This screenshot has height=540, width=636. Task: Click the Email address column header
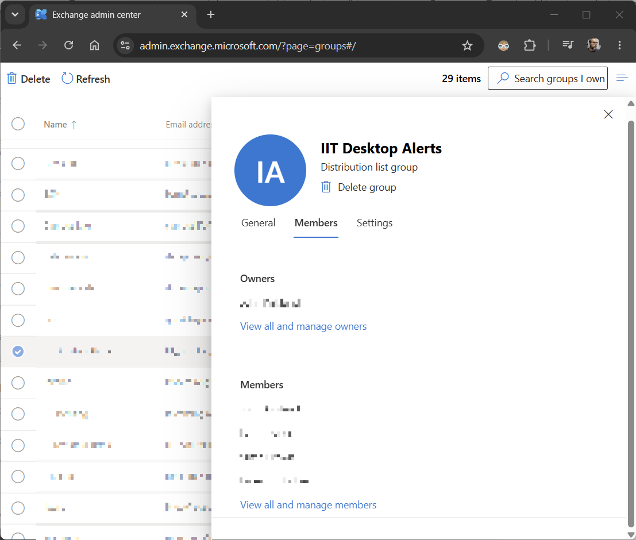point(188,125)
